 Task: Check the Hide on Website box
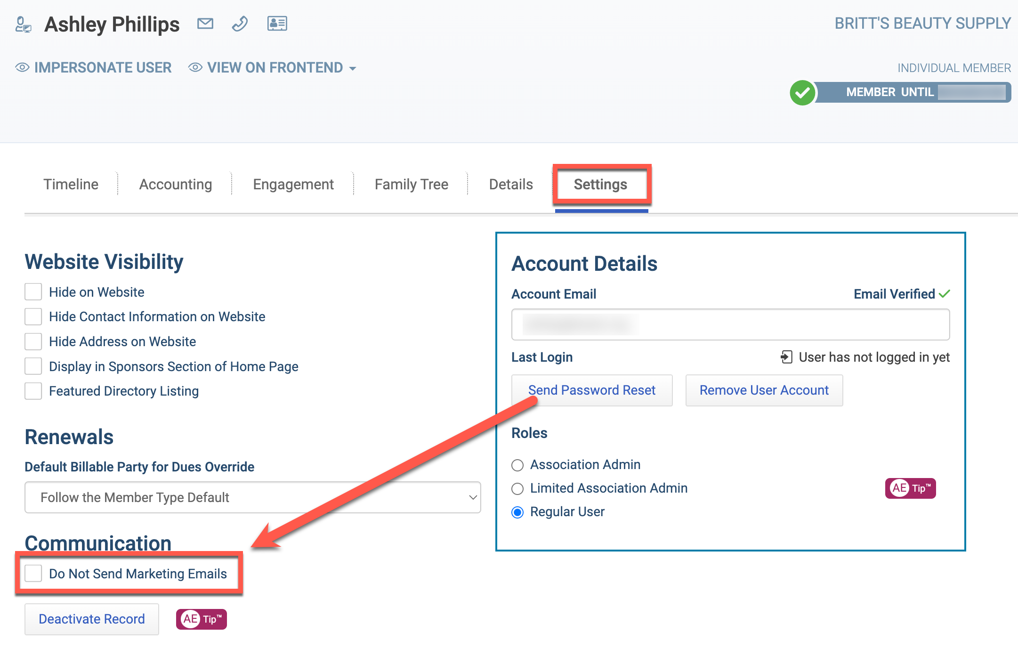click(x=33, y=292)
